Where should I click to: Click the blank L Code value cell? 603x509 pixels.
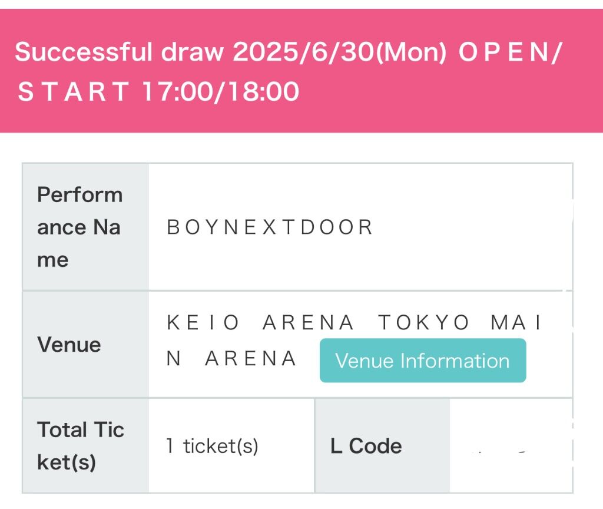point(511,445)
